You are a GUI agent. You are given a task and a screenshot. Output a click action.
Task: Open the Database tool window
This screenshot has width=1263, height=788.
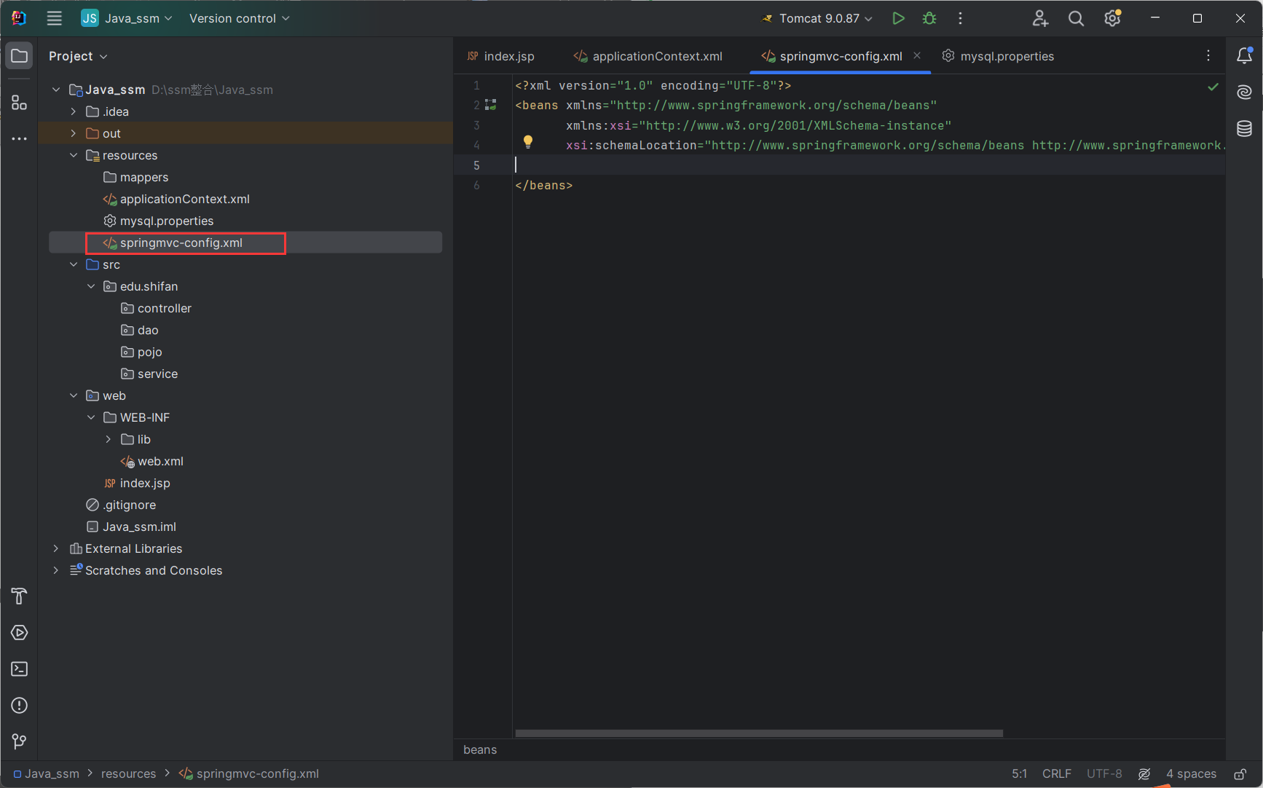[1244, 129]
